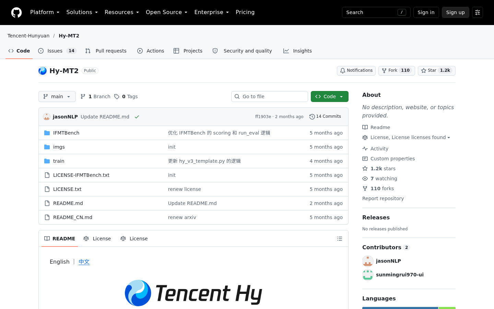Expand the Platform menu
The height and width of the screenshot is (309, 494).
[x=45, y=12]
